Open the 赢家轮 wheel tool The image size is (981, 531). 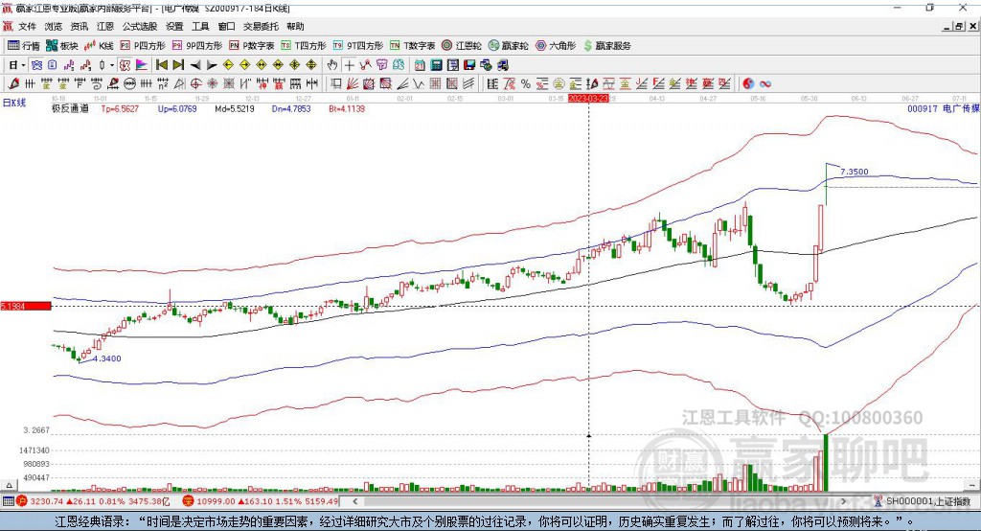[x=508, y=46]
